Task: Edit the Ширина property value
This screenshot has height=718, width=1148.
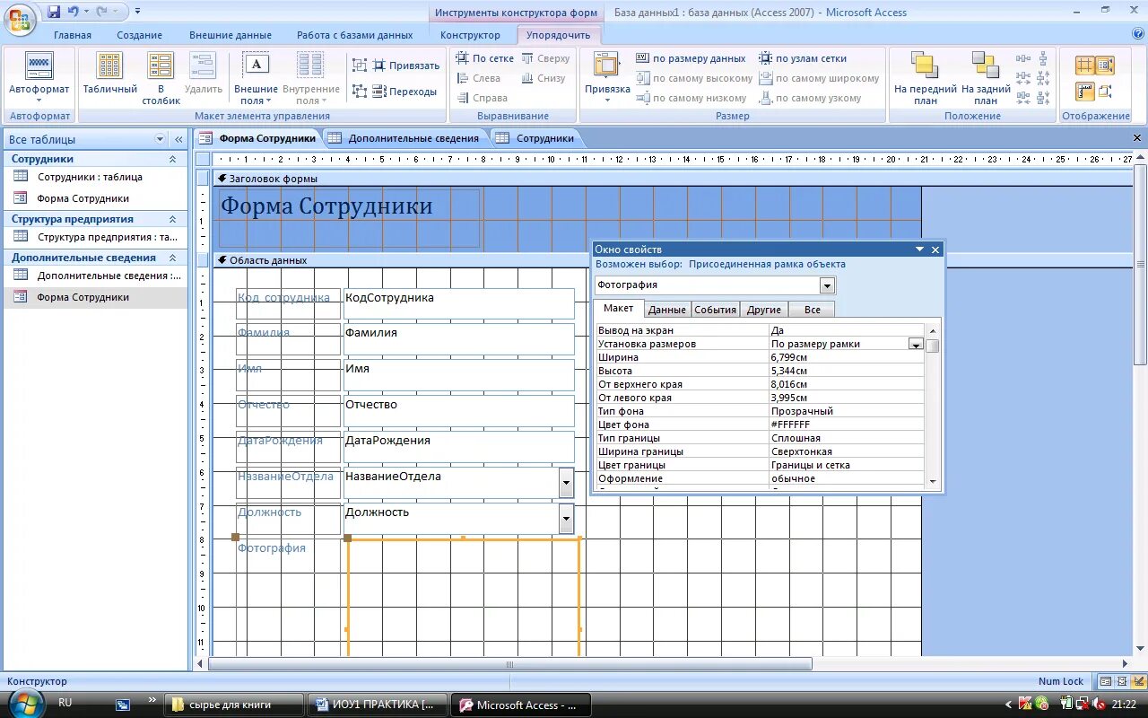Action: (x=846, y=357)
